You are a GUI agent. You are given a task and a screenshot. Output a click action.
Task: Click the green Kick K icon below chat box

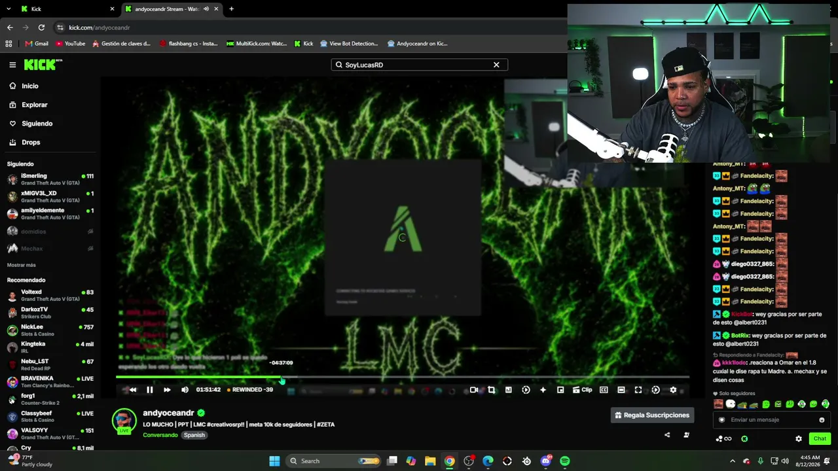tap(744, 439)
